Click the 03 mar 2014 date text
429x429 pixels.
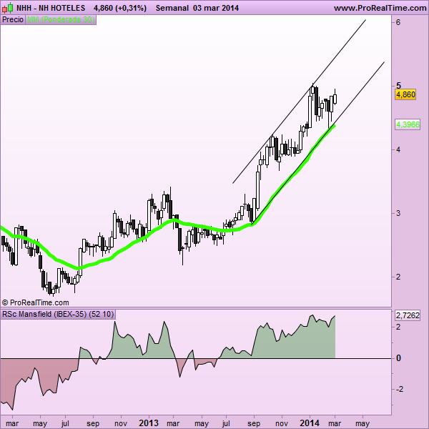pyautogui.click(x=216, y=8)
